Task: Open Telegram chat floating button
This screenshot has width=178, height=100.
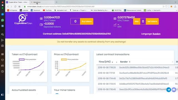Action: point(169,90)
